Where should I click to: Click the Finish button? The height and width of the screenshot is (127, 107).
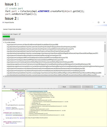click(x=87, y=87)
